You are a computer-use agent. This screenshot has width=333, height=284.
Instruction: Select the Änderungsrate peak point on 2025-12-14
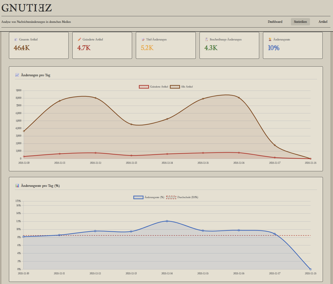click(x=167, y=221)
